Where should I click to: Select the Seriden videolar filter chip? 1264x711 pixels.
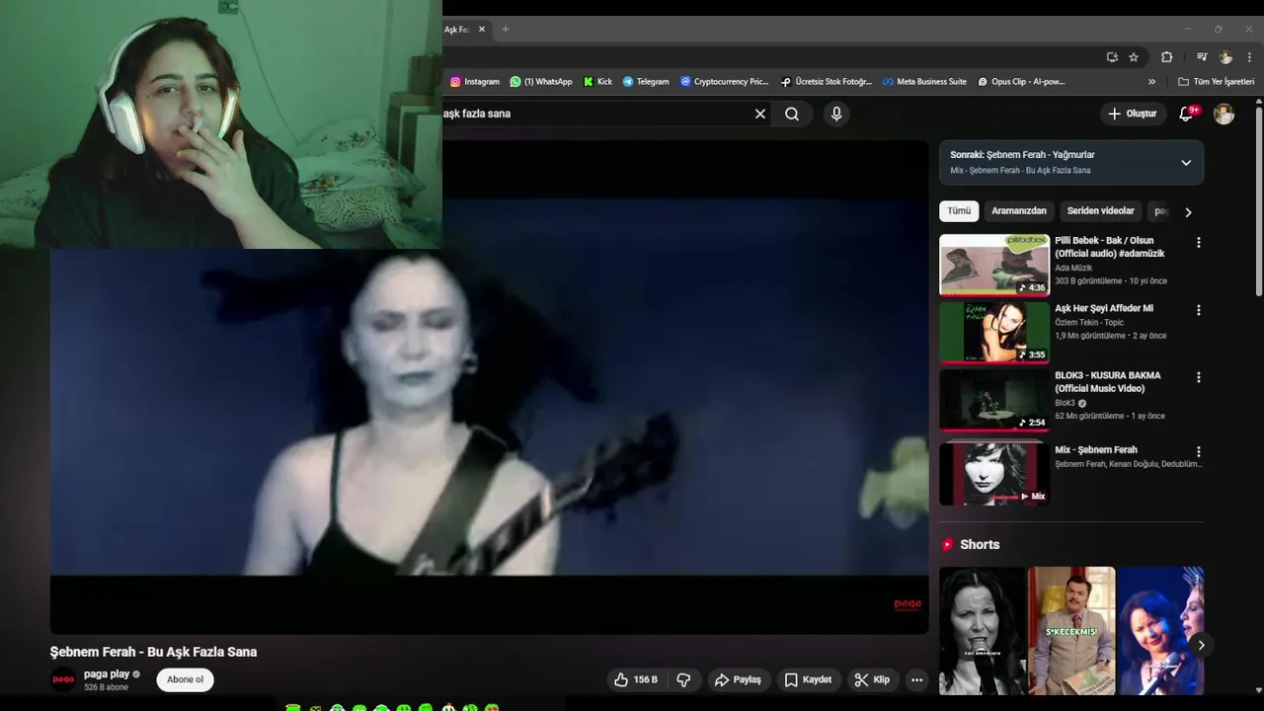(x=1100, y=211)
